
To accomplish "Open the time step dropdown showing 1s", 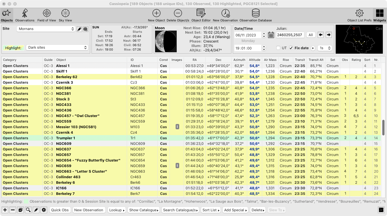I will pyautogui.click(x=325, y=48).
